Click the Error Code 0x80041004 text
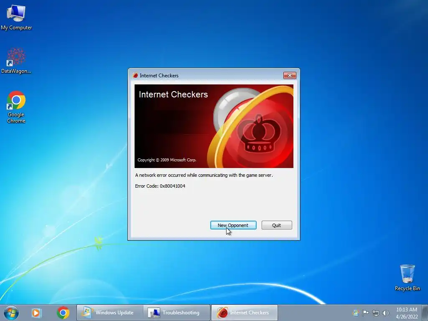Screen dimensions: 428x321 [160, 186]
